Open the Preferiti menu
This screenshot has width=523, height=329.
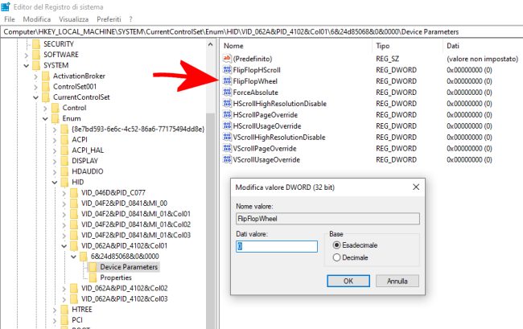[109, 19]
